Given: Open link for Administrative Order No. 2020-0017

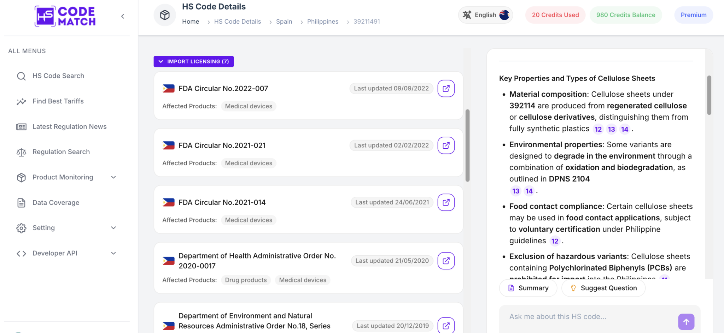Looking at the screenshot, I should tap(446, 261).
